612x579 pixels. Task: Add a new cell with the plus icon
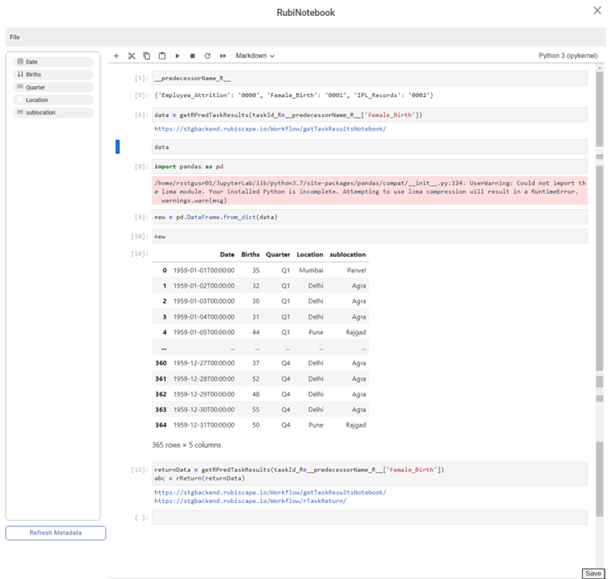[x=116, y=56]
